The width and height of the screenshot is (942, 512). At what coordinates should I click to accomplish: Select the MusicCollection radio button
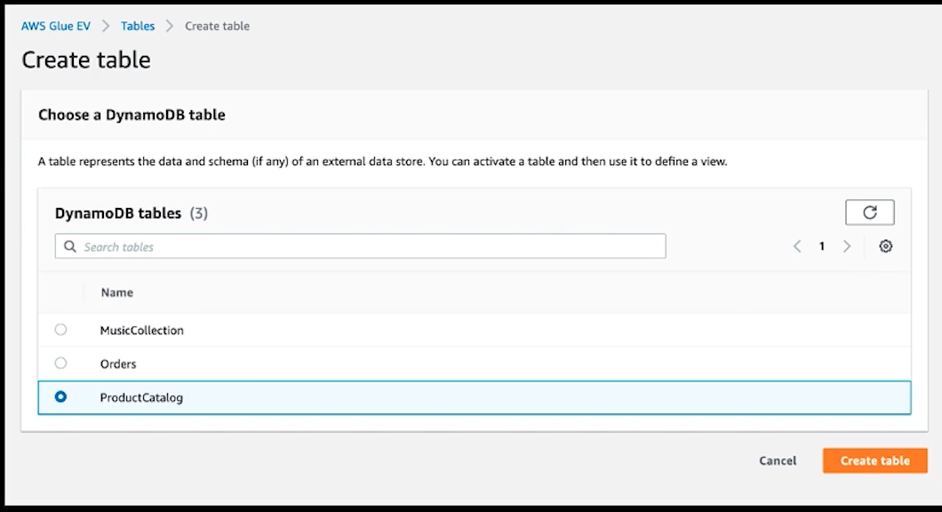[x=60, y=329]
